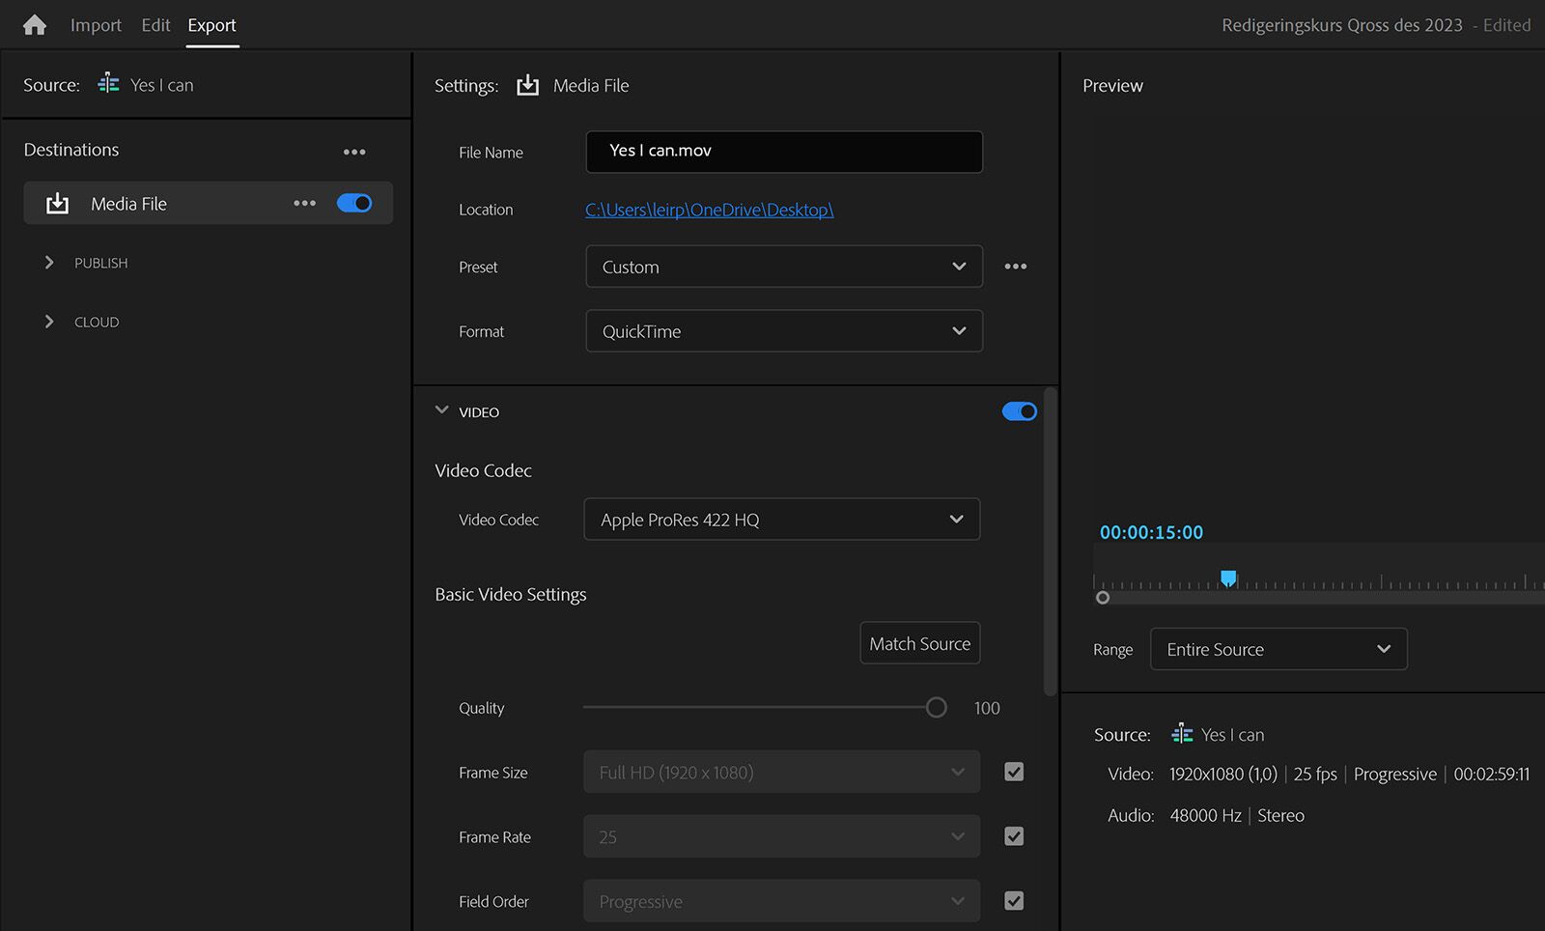Image resolution: width=1545 pixels, height=931 pixels.
Task: Click the sequence icon in bottom Source row
Action: (x=1182, y=734)
